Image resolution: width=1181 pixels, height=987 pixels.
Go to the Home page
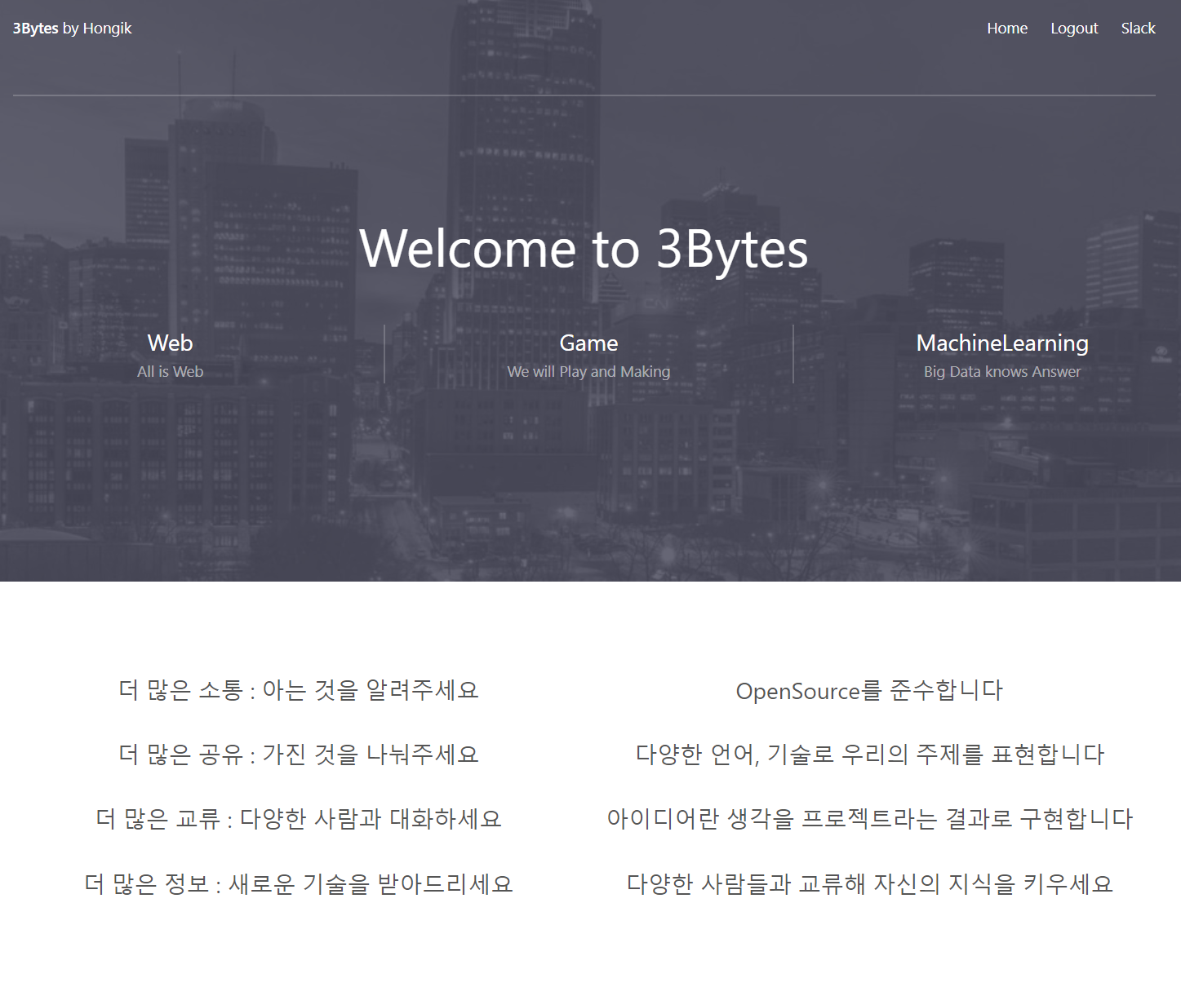pyautogui.click(x=1006, y=29)
